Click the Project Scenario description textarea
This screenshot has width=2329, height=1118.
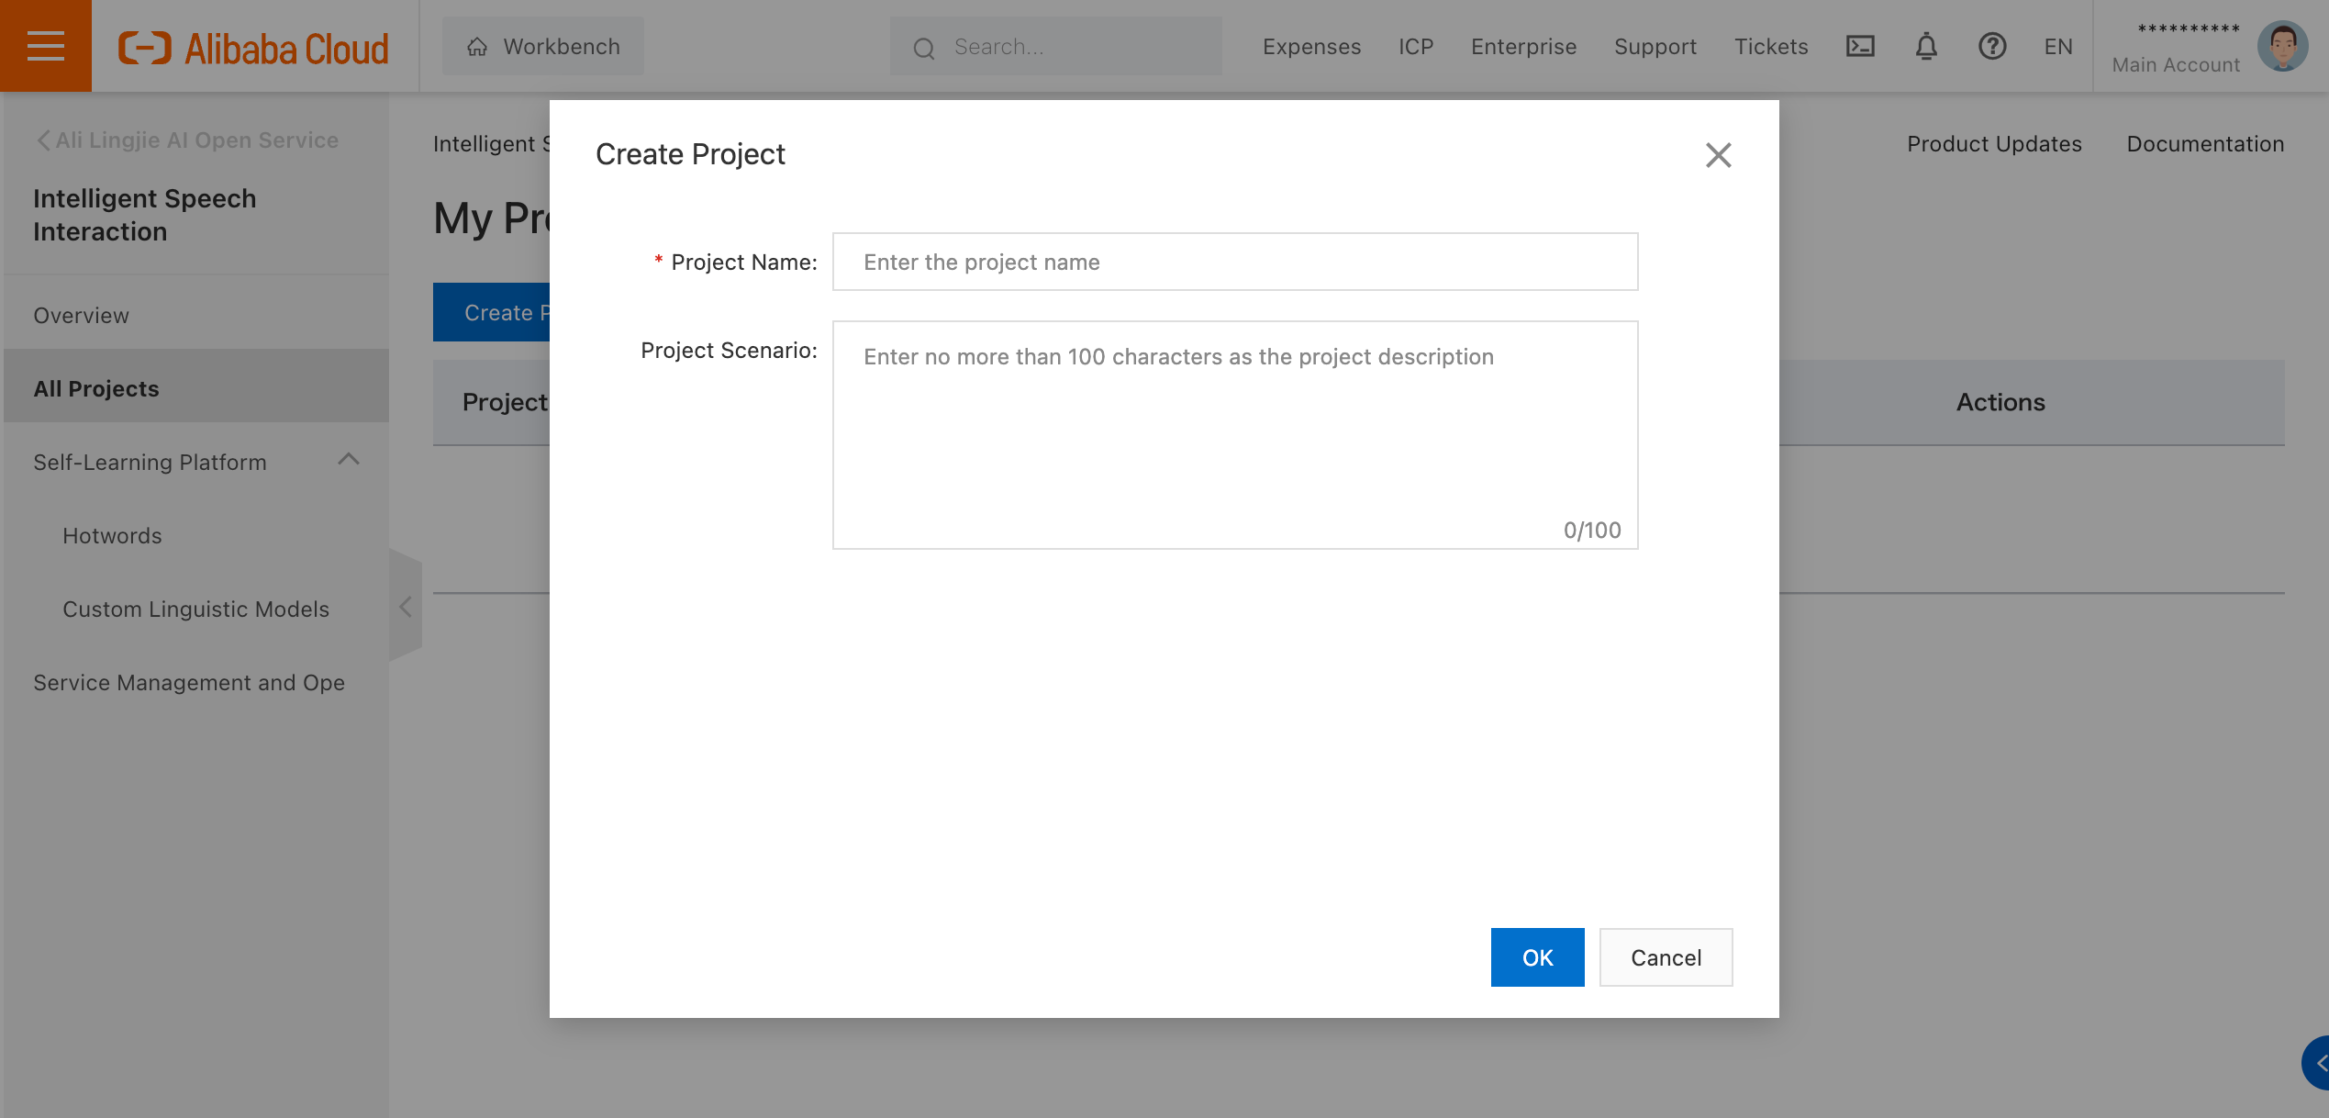1234,434
